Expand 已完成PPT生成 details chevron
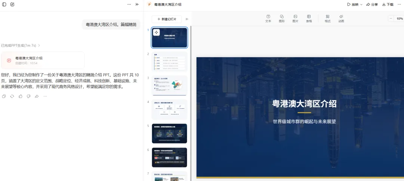 [39, 46]
